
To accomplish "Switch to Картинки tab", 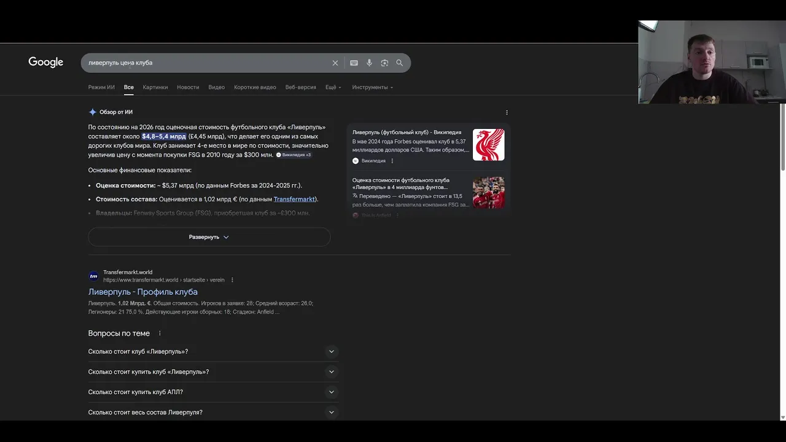I will coord(155,87).
